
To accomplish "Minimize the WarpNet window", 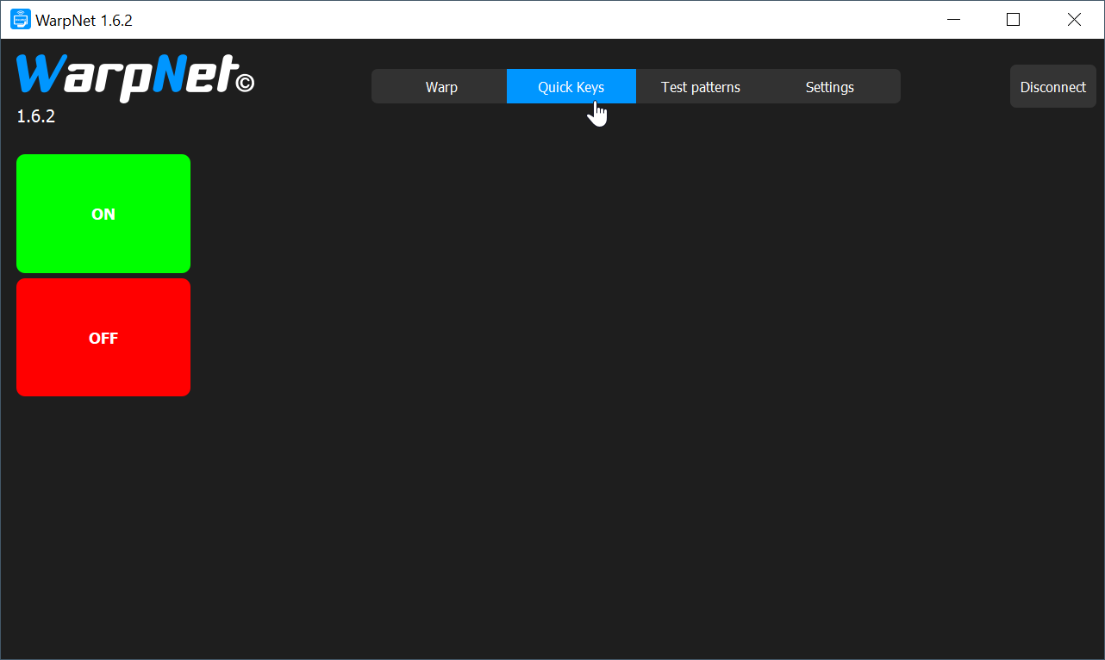I will (953, 19).
